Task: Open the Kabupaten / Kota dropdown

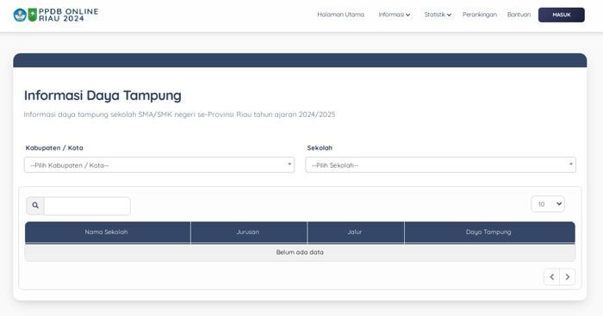Action: [x=159, y=165]
